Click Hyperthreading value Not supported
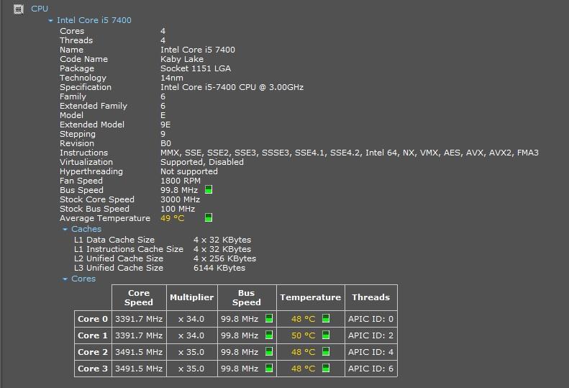This screenshot has width=569, height=388. [x=189, y=171]
